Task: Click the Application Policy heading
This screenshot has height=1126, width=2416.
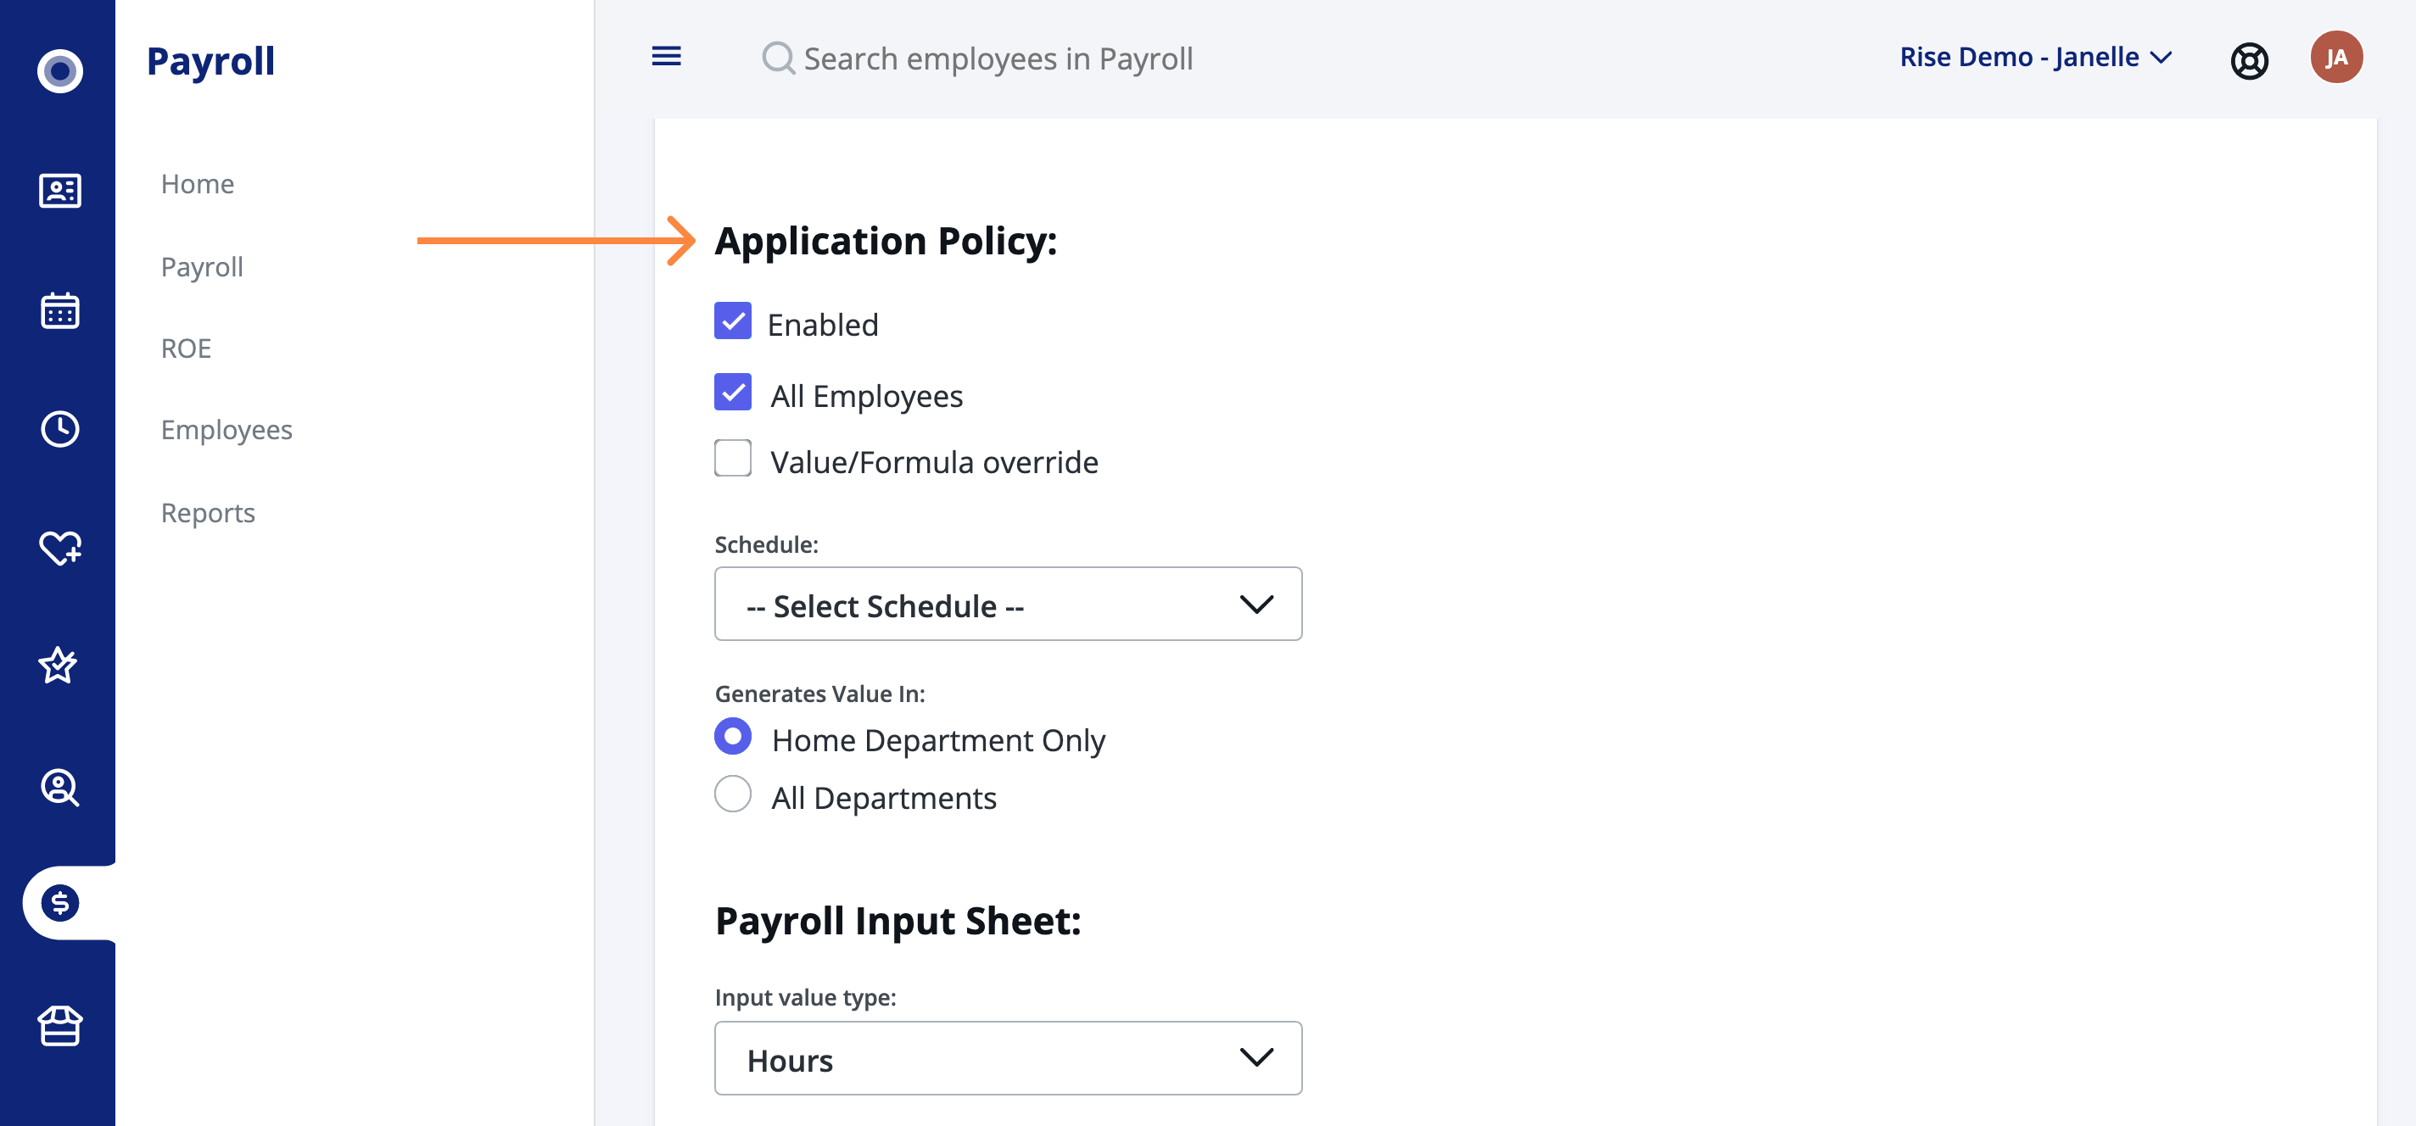Action: (x=886, y=241)
